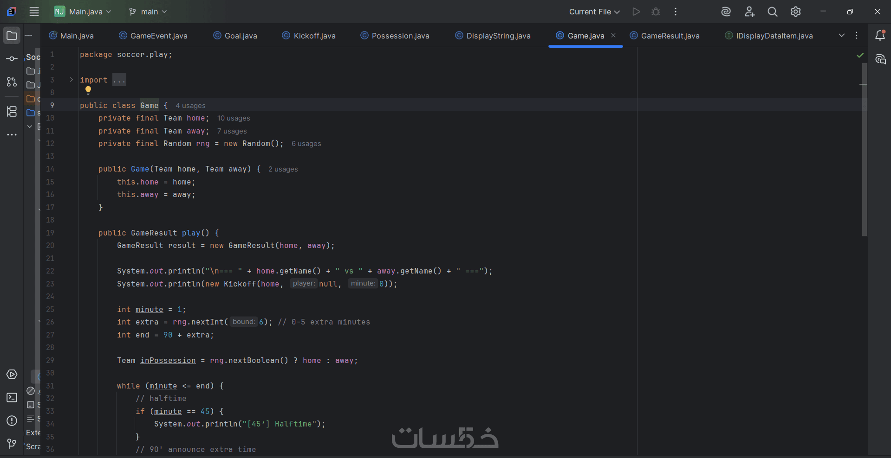Screen dimensions: 891x458
Task: Toggle the Project tool window
Action: point(12,36)
